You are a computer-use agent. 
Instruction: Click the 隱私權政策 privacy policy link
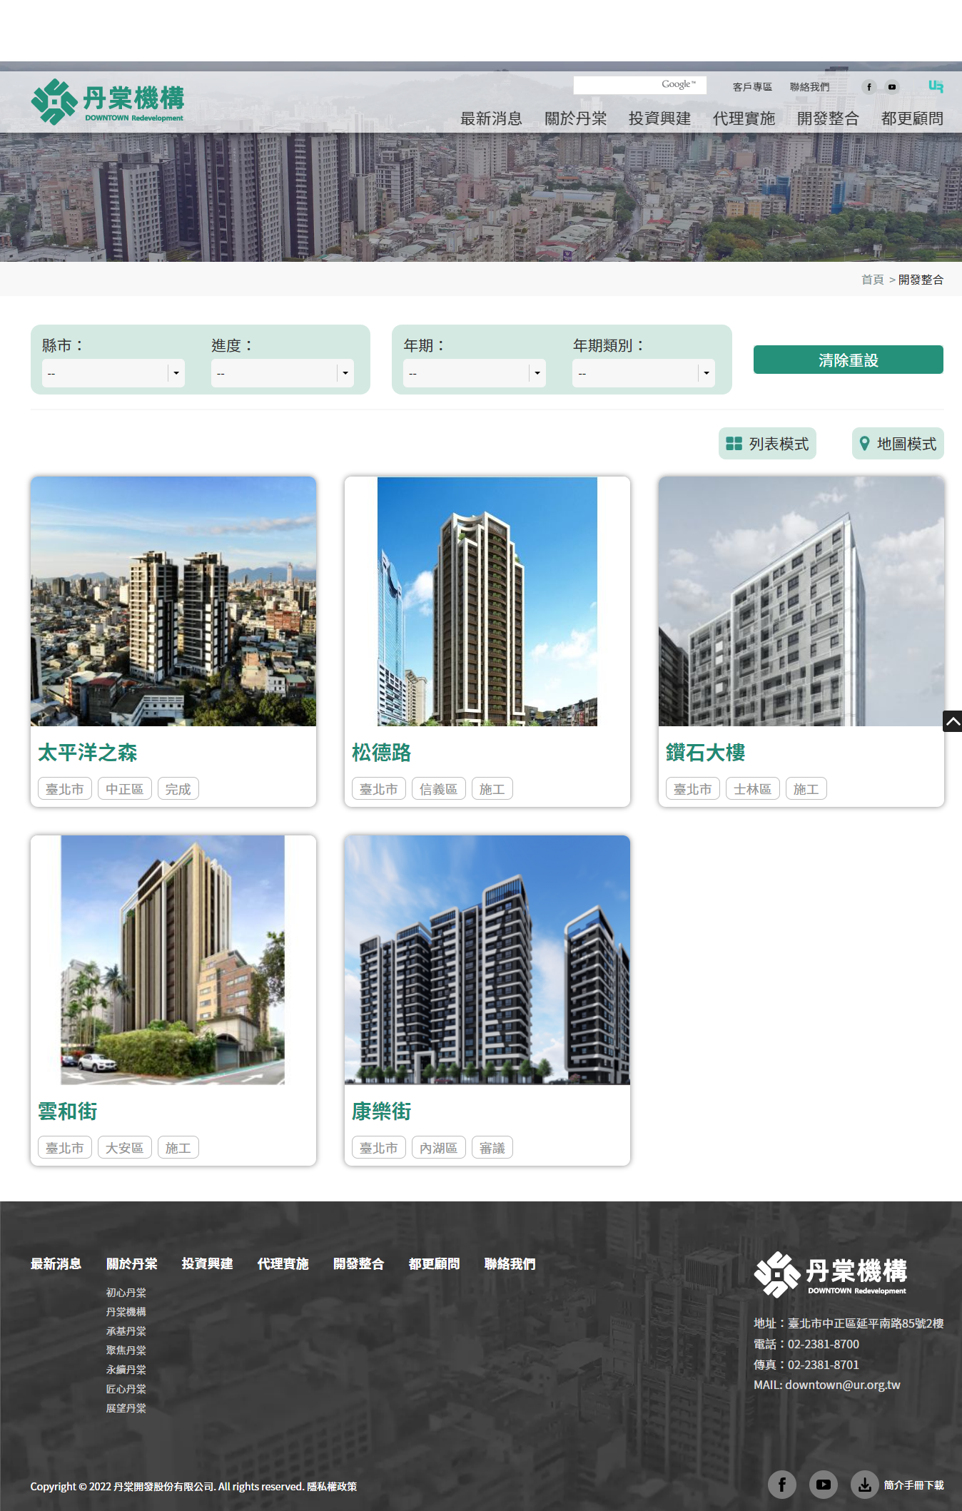[332, 1486]
